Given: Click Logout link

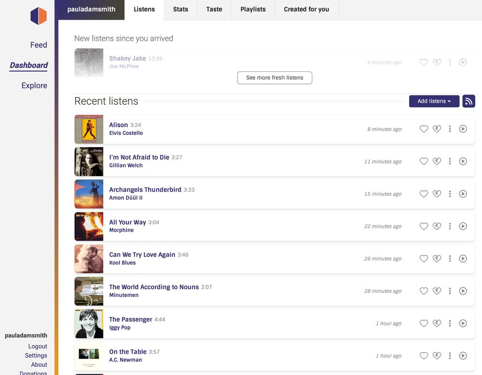Looking at the screenshot, I should (38, 347).
